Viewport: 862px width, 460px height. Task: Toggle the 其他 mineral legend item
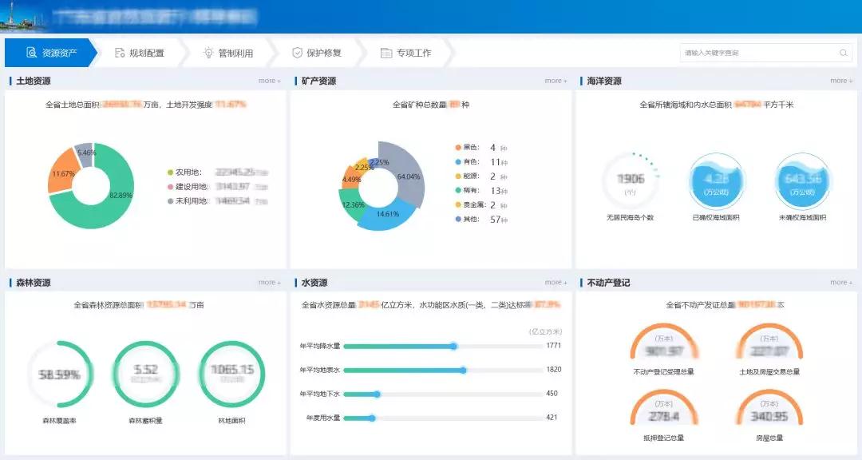click(467, 219)
